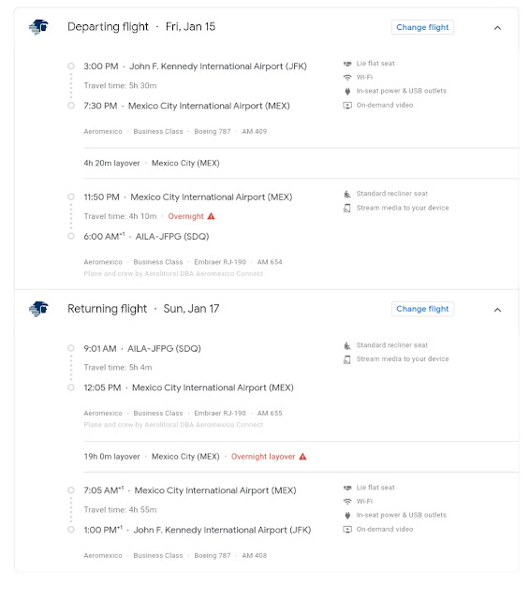Viewport: 530px width, 599px height.
Task: Click the Overnight layover warning triangle icon
Action: (x=302, y=456)
